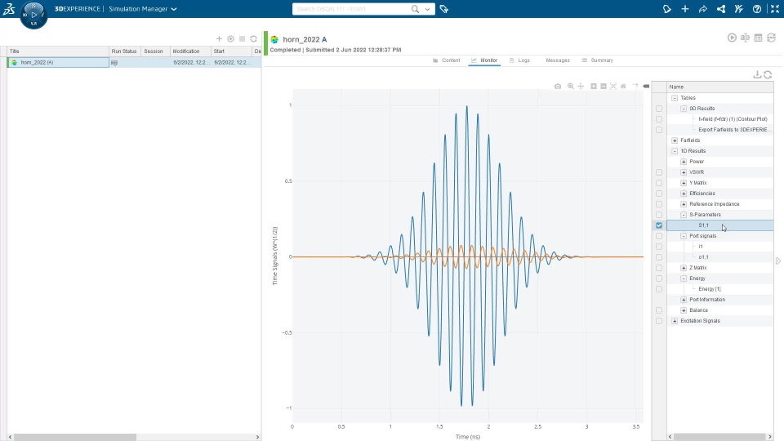784x441 pixels.
Task: Click the rename text icon in header
Action: (745, 38)
